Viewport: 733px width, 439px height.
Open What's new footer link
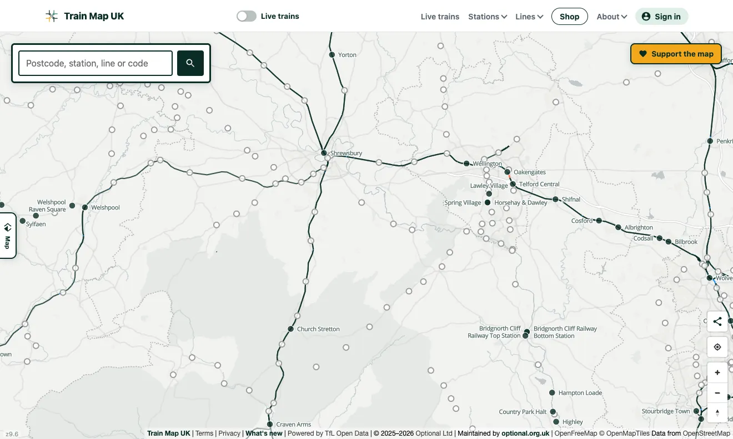[x=264, y=433]
